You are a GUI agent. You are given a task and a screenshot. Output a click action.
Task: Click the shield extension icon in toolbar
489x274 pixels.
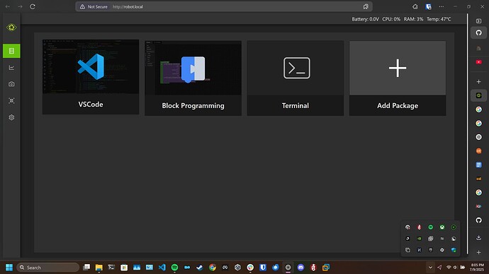tap(429, 6)
